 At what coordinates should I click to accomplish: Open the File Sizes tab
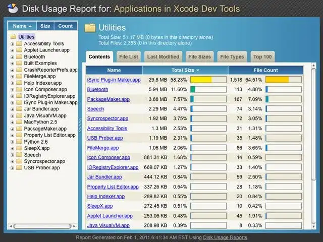tap(200, 57)
